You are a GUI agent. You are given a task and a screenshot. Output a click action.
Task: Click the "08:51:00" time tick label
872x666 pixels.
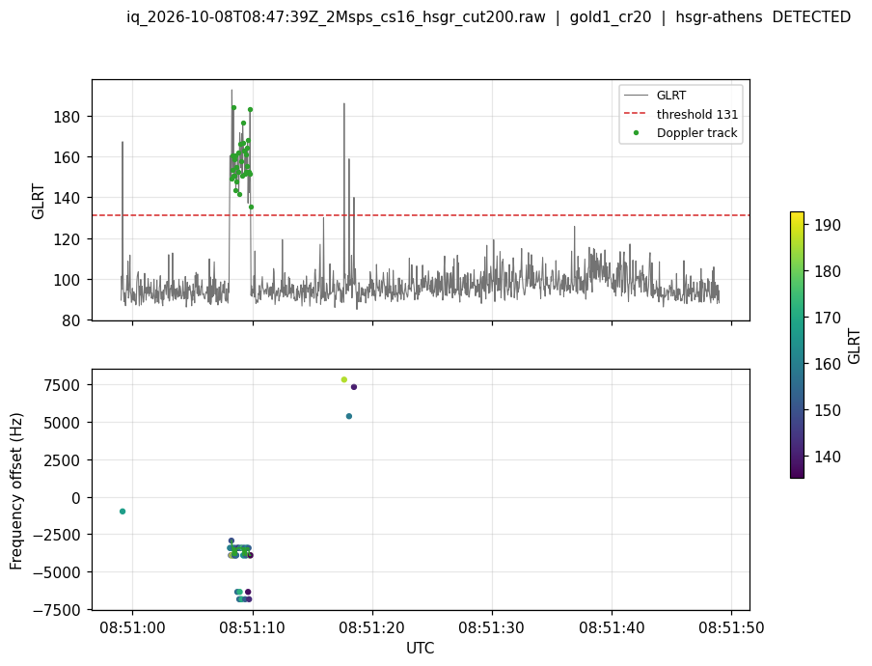[x=132, y=627]
